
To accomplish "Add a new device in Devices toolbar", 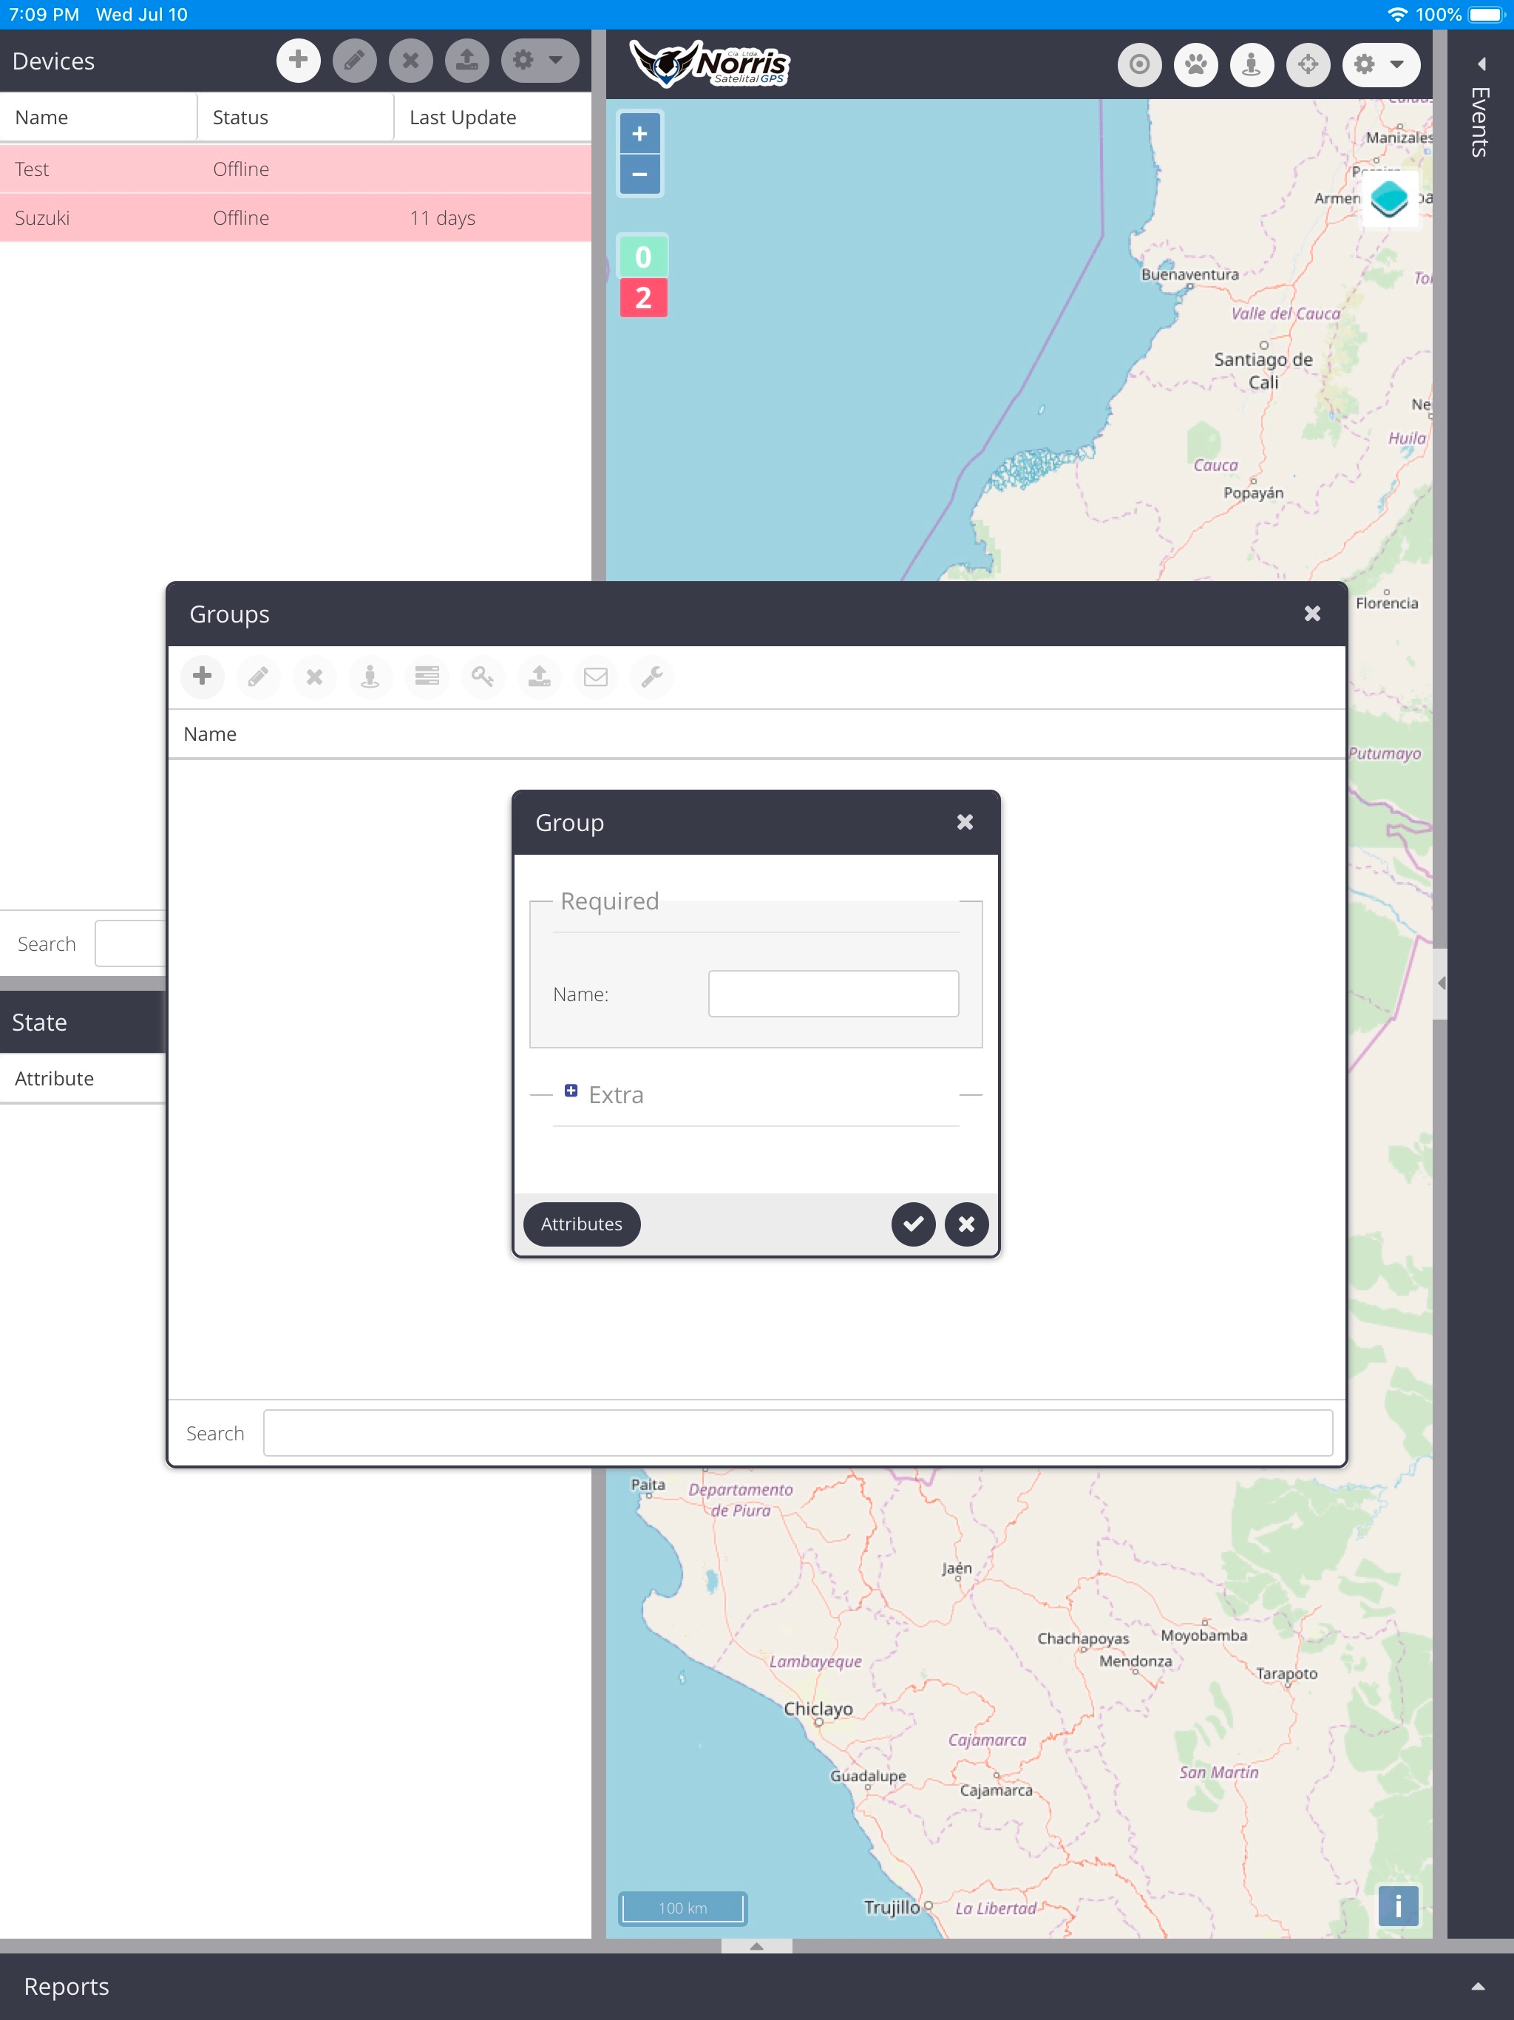I will [x=298, y=61].
